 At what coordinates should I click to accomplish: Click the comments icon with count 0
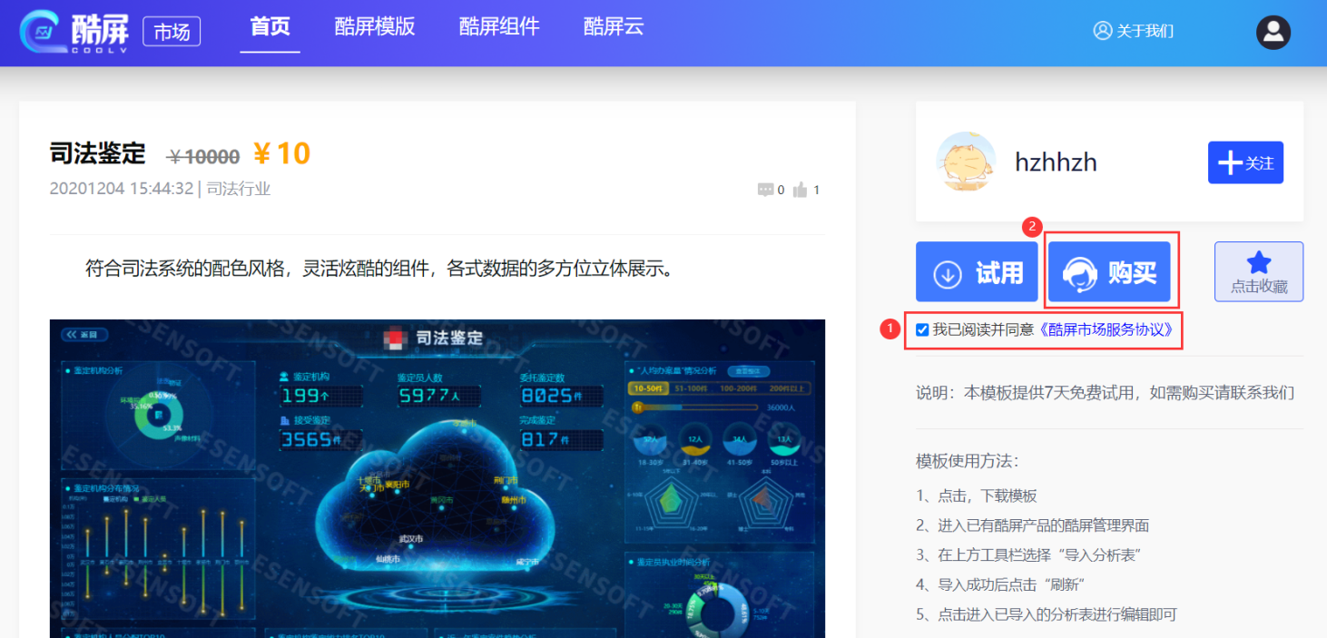pyautogui.click(x=771, y=190)
